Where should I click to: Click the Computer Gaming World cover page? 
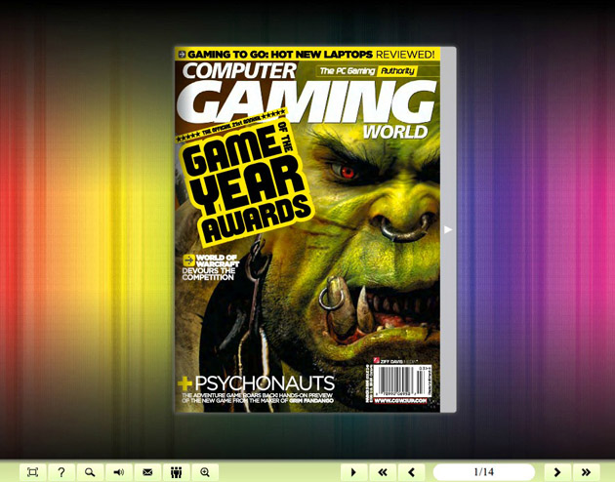(x=307, y=229)
